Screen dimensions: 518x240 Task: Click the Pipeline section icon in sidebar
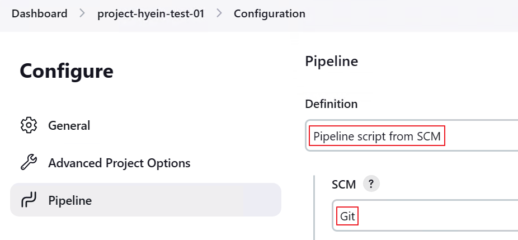pos(28,200)
